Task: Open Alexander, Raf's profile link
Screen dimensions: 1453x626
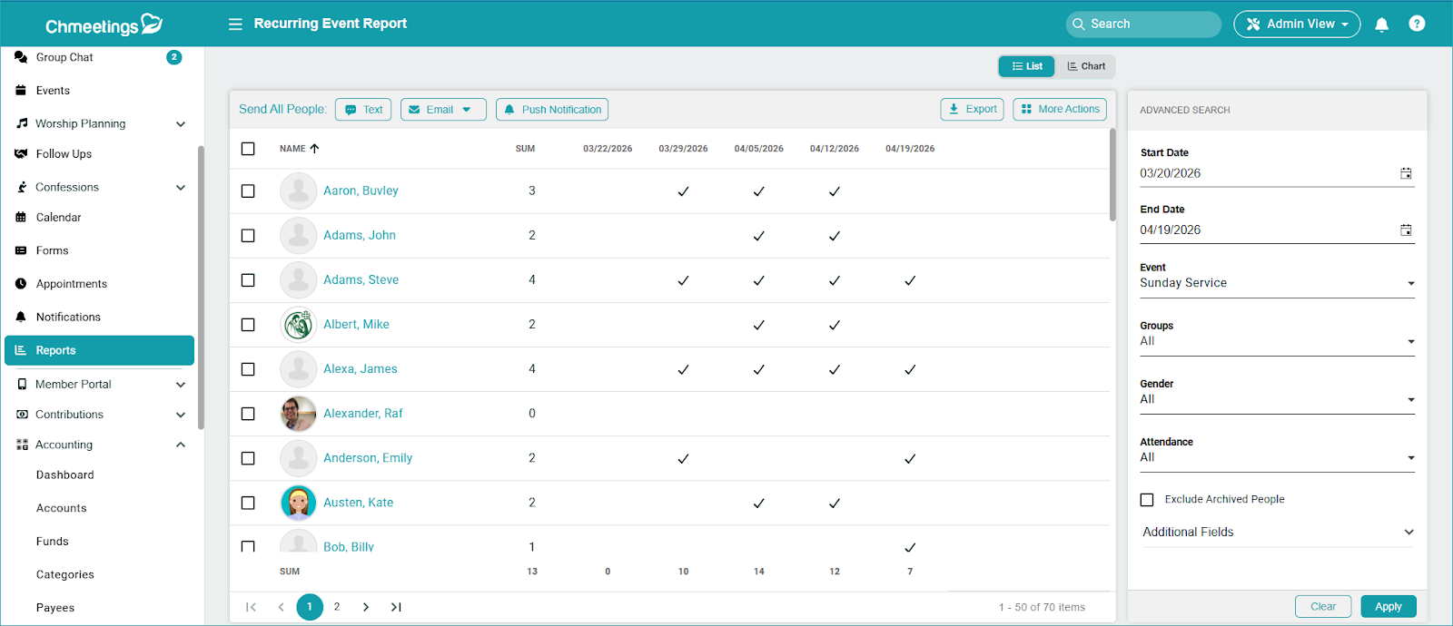Action: point(362,414)
